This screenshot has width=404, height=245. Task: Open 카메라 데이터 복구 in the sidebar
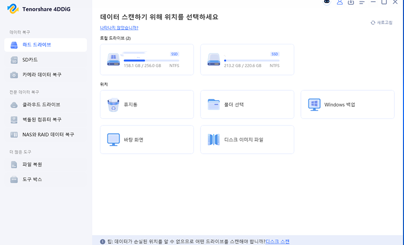tap(45, 75)
